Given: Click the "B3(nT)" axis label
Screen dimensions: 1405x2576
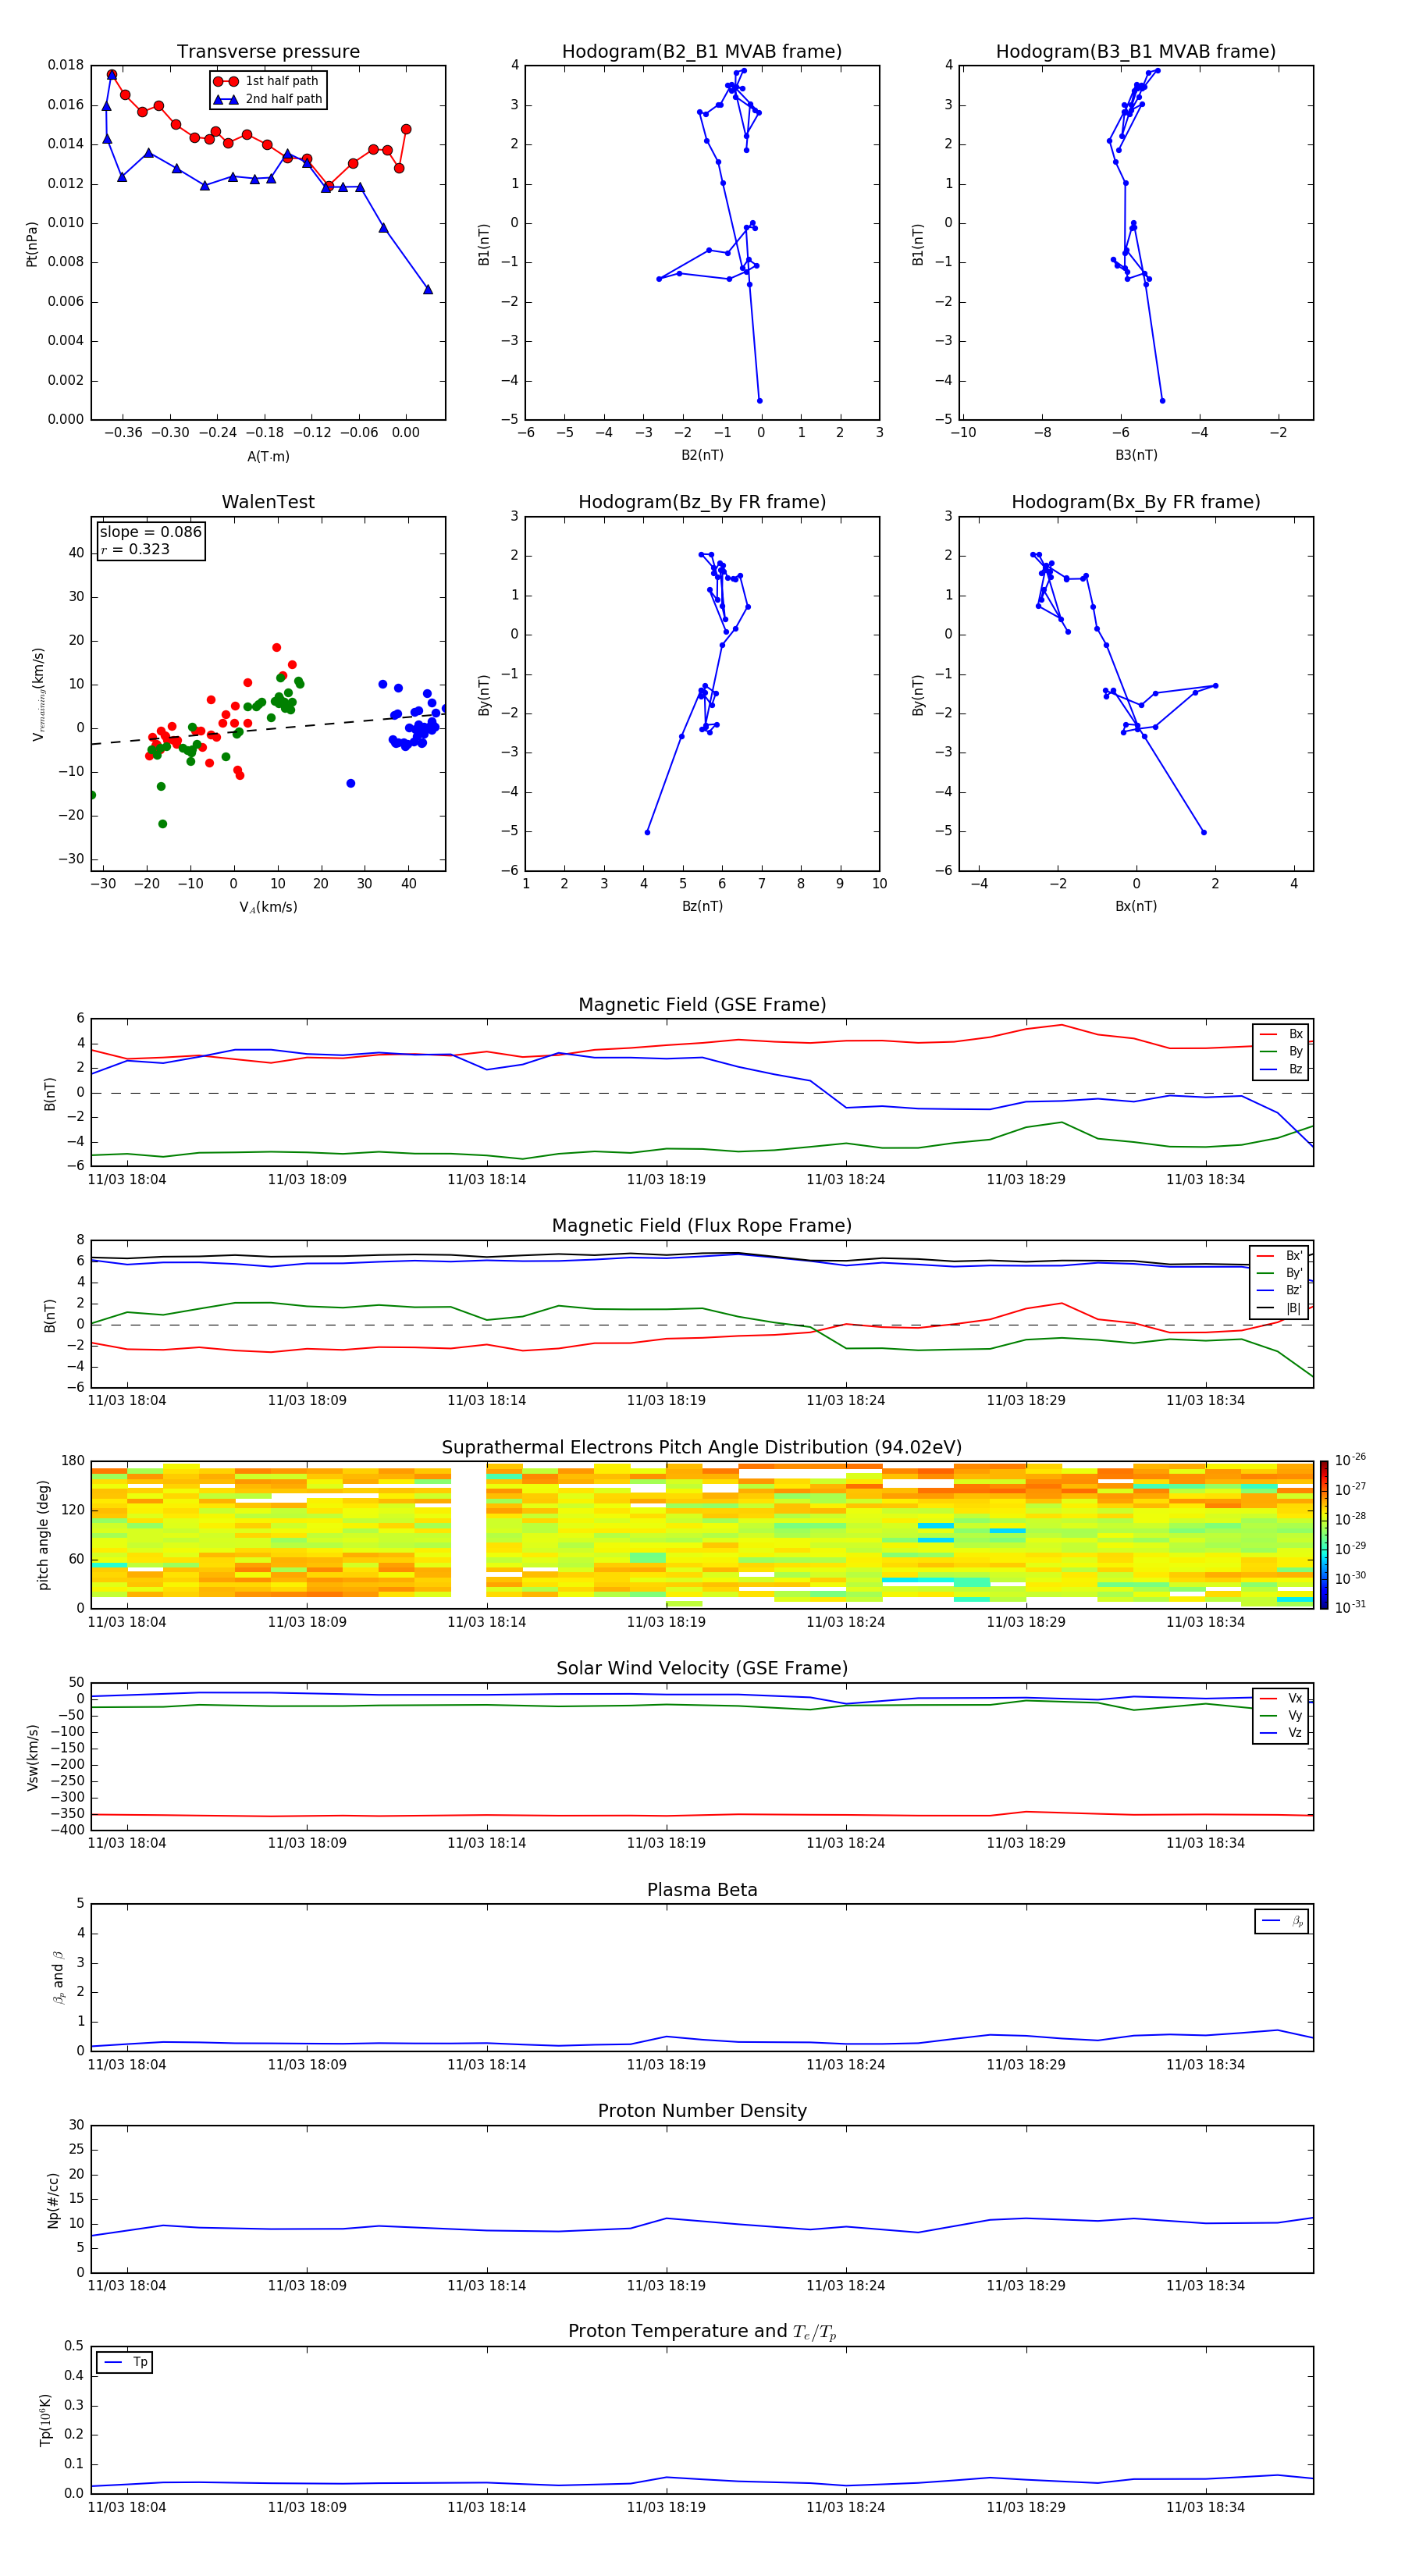Looking at the screenshot, I should coord(1136,455).
